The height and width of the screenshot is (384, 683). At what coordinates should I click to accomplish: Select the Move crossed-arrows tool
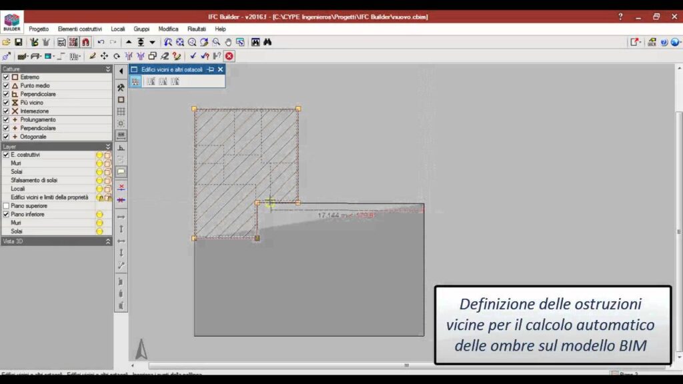104,57
